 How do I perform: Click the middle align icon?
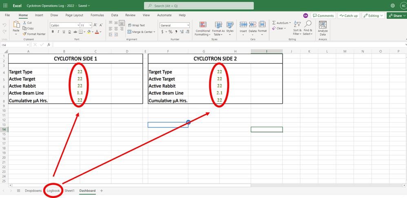(116, 23)
